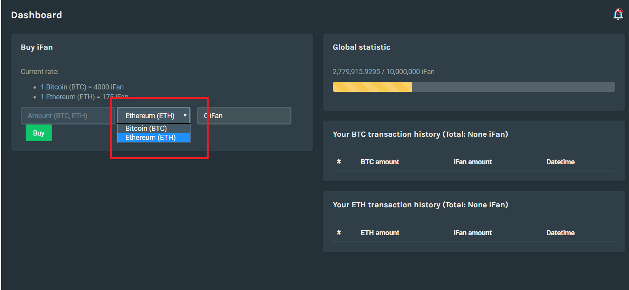Expand the Ethereum (ETH) currency dropdown
This screenshot has height=290, width=629.
pos(153,116)
